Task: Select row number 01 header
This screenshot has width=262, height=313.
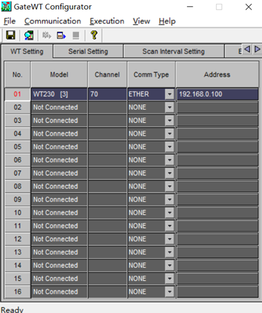Action: 17,94
